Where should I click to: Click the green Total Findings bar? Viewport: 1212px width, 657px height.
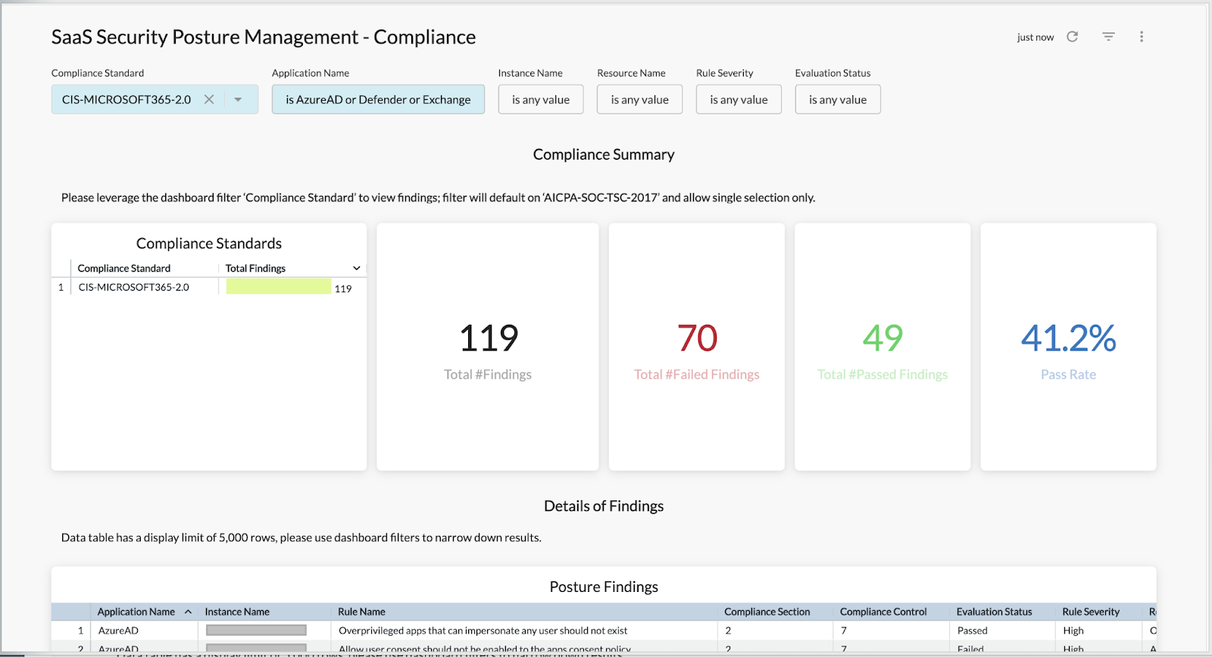coord(278,287)
